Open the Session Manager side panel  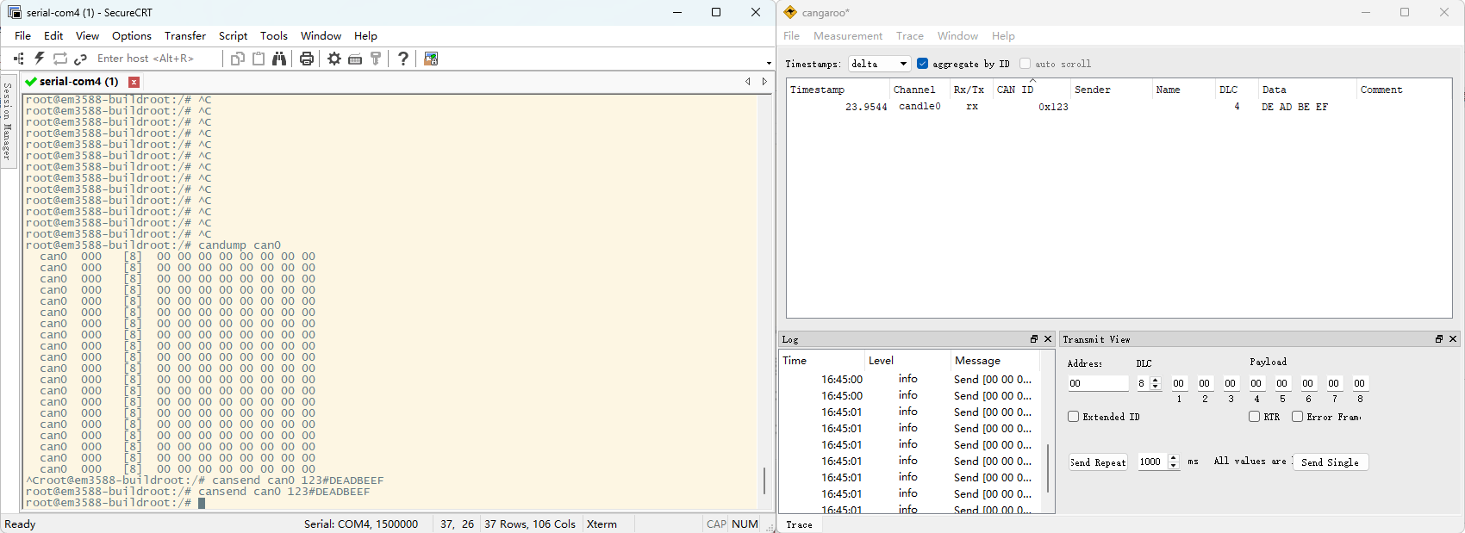point(8,121)
